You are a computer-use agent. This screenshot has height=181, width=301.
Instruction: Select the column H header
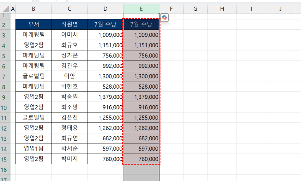tap(222, 9)
